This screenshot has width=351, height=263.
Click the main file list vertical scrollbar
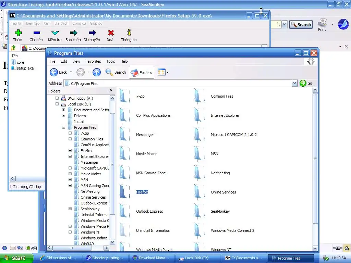pyautogui.click(x=315, y=158)
